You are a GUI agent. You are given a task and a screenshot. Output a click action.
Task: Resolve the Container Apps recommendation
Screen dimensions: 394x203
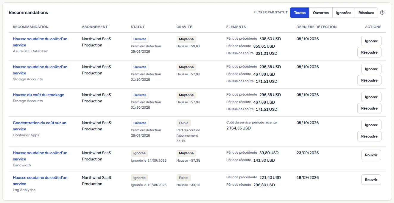pos(369,136)
